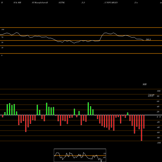
Task: Click the longest red bar reaching -100
Action: tap(142, 128)
